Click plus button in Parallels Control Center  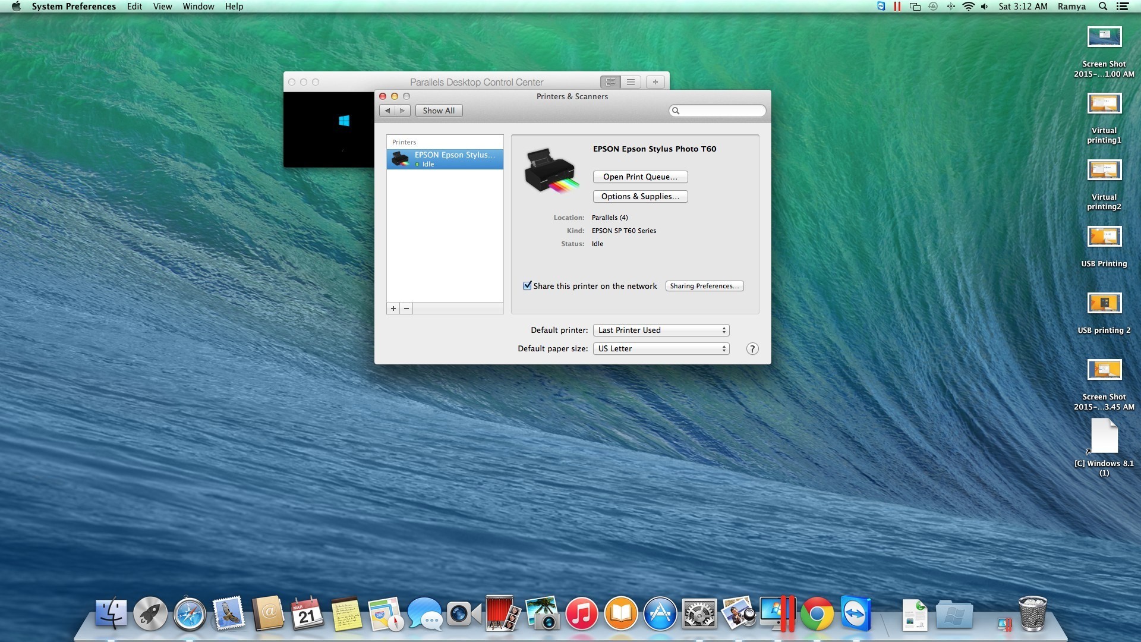[655, 82]
